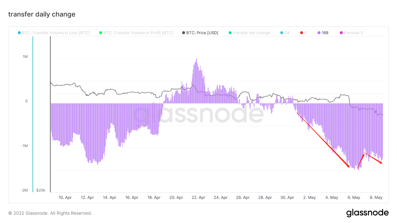397x223 pixels.
Task: Disable the 168 legend series
Action: [325, 33]
